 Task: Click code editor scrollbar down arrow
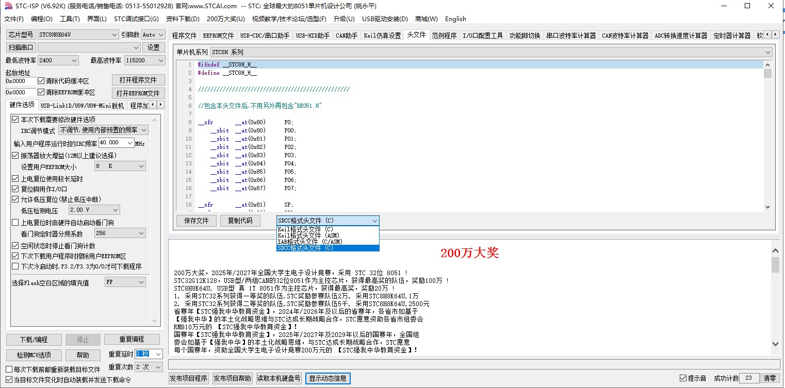tap(767, 206)
